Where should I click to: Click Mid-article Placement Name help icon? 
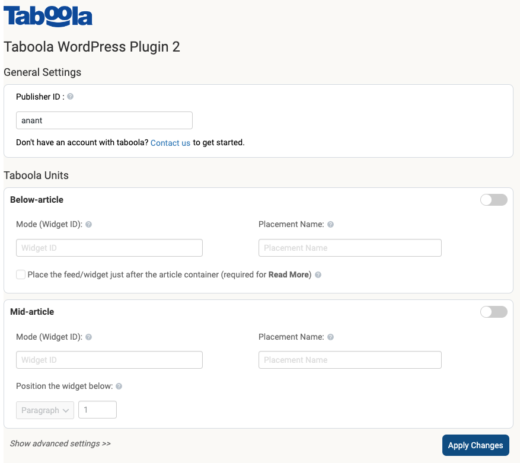(331, 337)
